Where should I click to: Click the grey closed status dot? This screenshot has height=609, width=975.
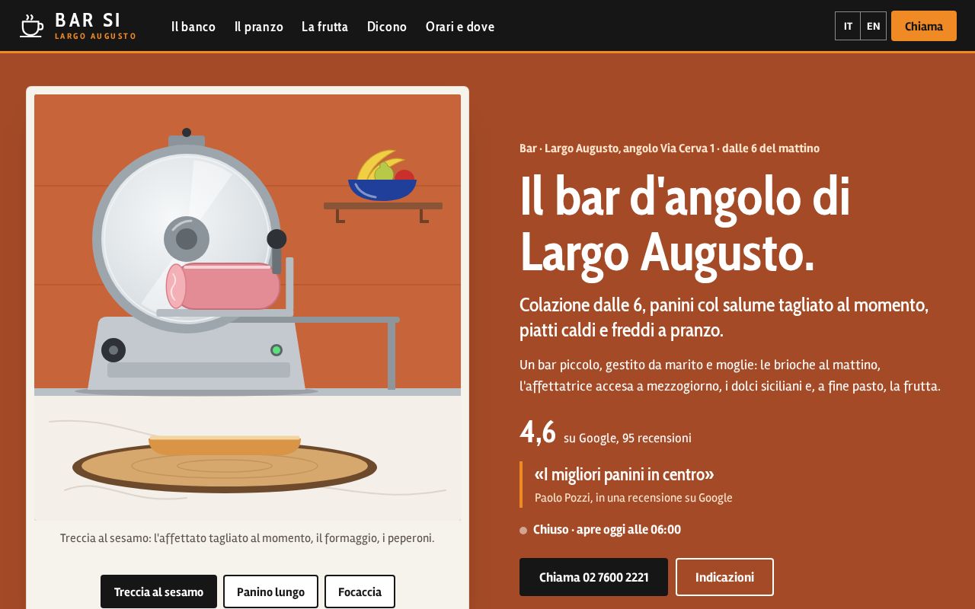point(523,531)
